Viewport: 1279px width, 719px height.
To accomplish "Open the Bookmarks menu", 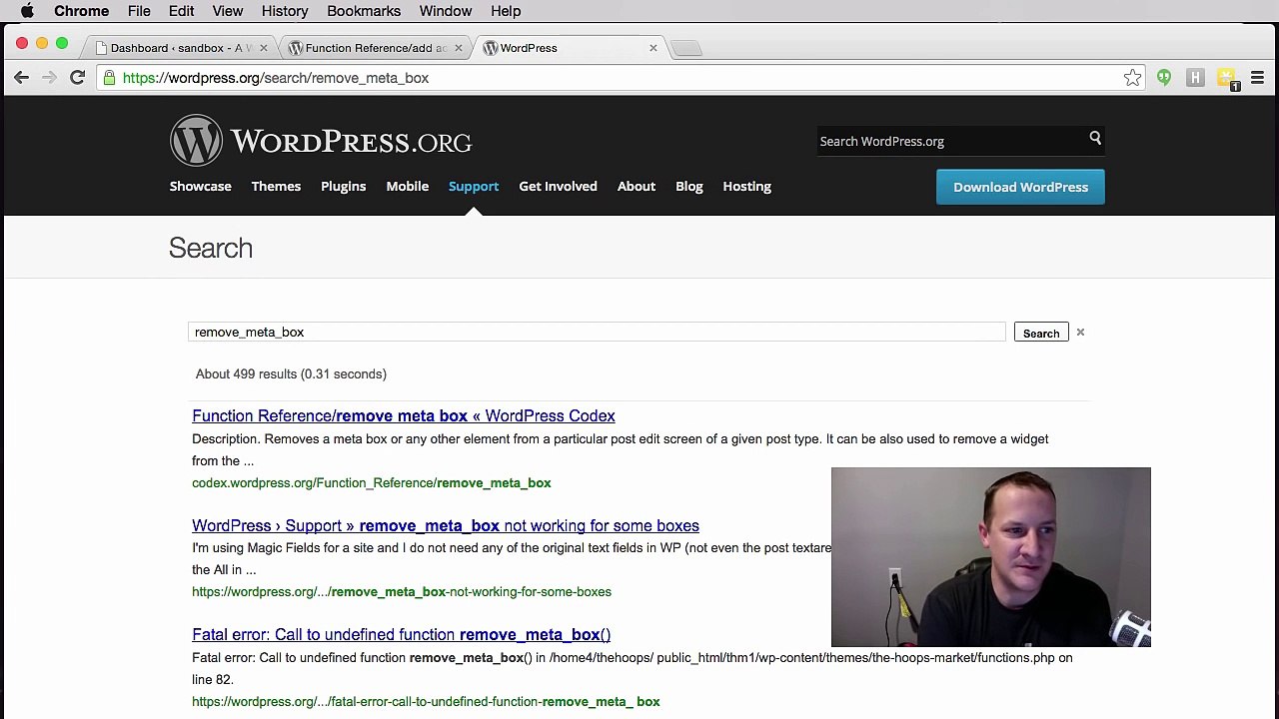I will pyautogui.click(x=364, y=11).
